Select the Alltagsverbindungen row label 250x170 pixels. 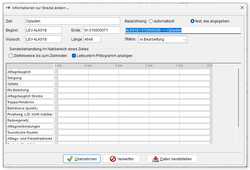pyautogui.click(x=29, y=126)
